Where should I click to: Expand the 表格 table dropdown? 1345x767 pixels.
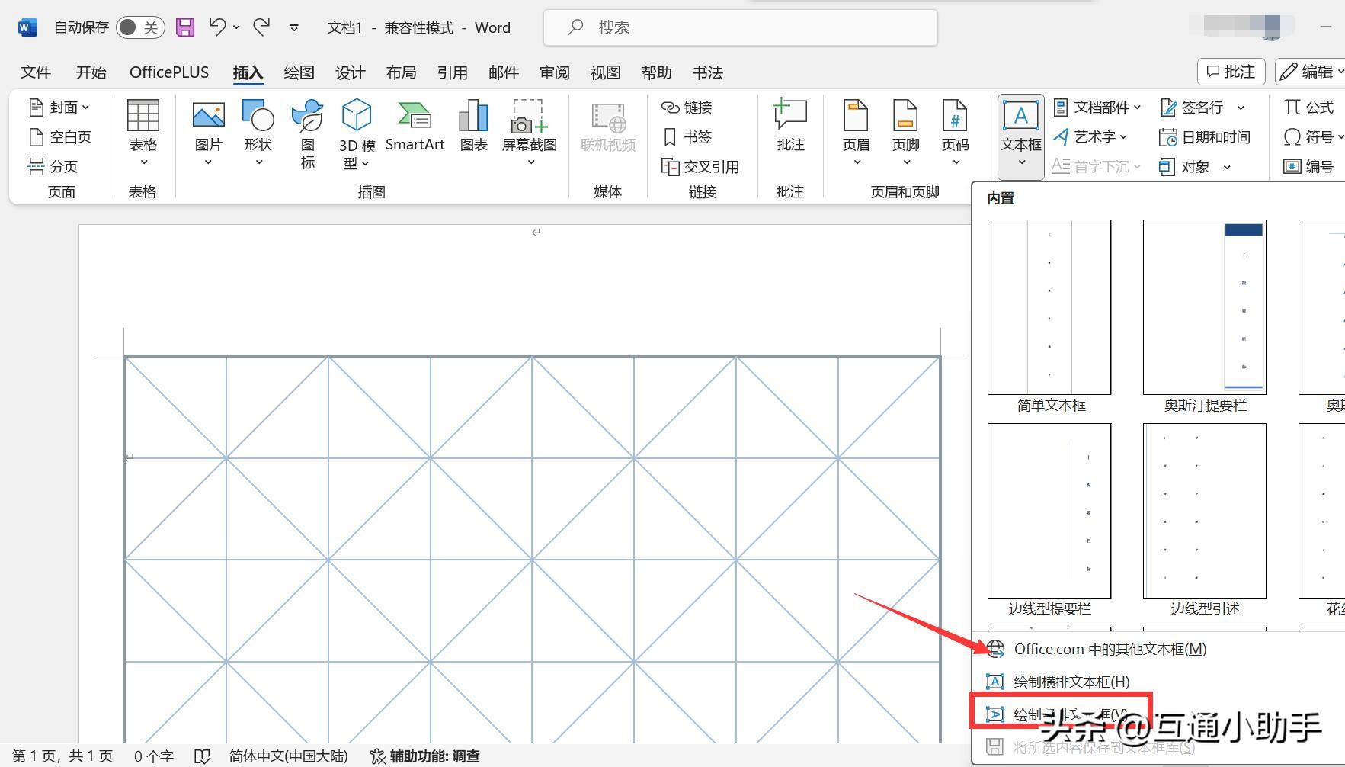coord(143,162)
